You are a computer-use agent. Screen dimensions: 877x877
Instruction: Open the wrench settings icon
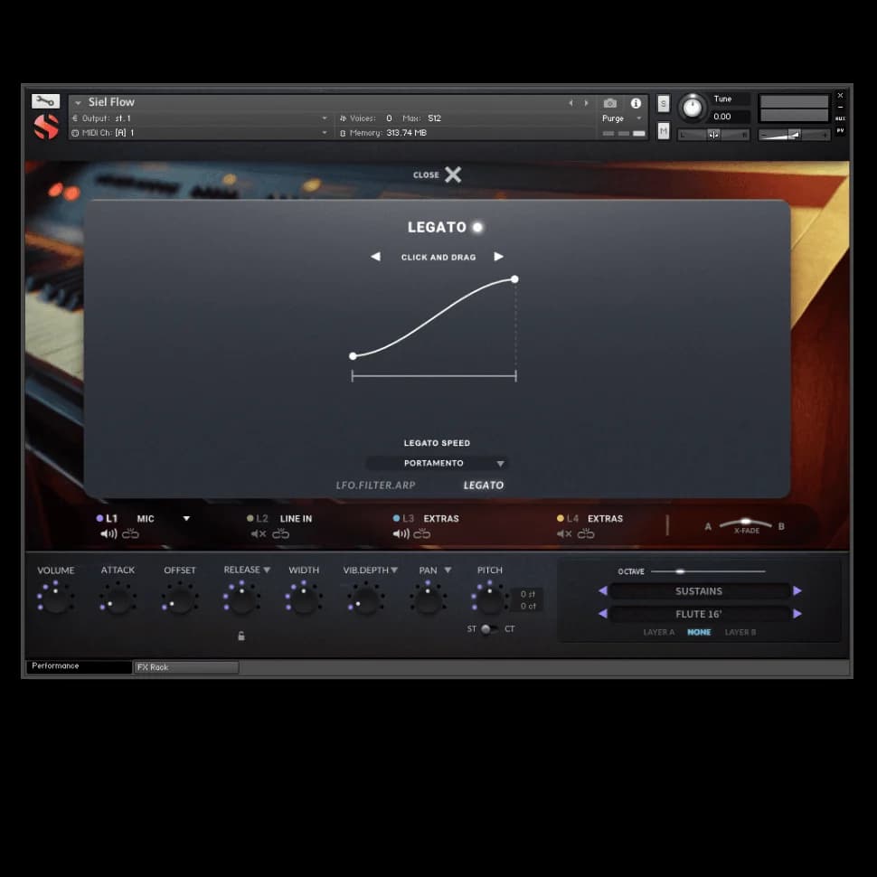point(45,101)
